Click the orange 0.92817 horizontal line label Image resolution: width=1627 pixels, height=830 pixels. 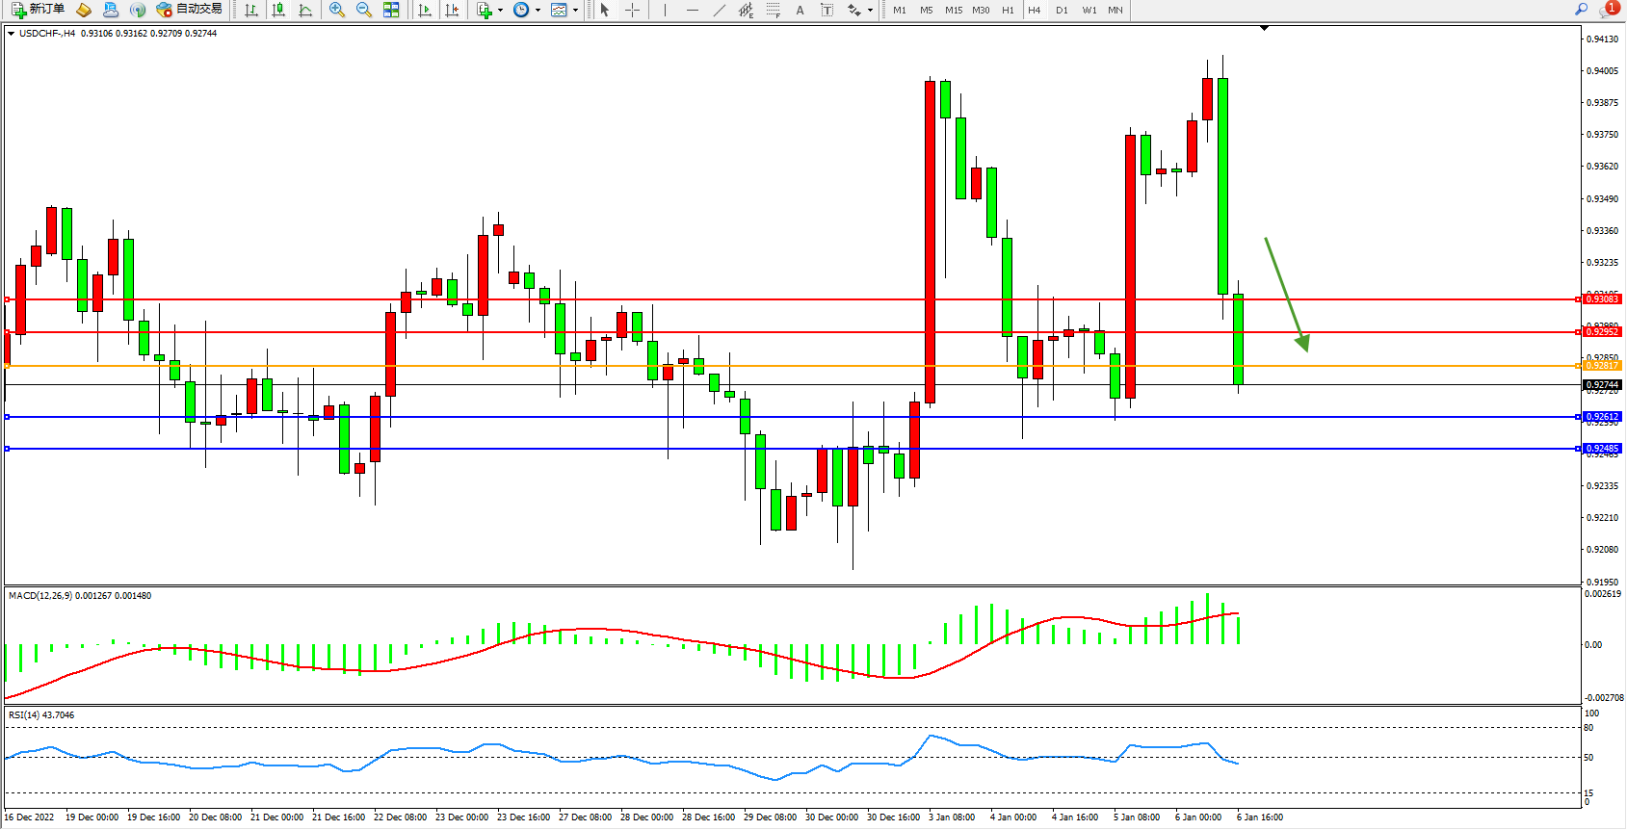[1602, 366]
